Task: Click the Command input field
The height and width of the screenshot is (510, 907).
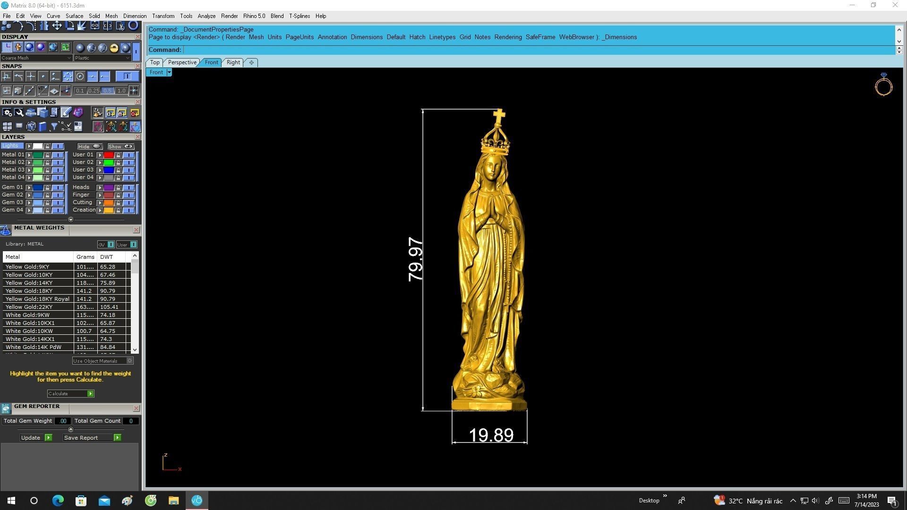Action: click(539, 50)
